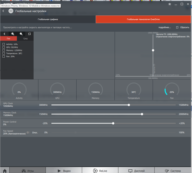This screenshot has height=173, width=192.
Task: Click the Memory 150MHz gauge
Action: coord(96,90)
